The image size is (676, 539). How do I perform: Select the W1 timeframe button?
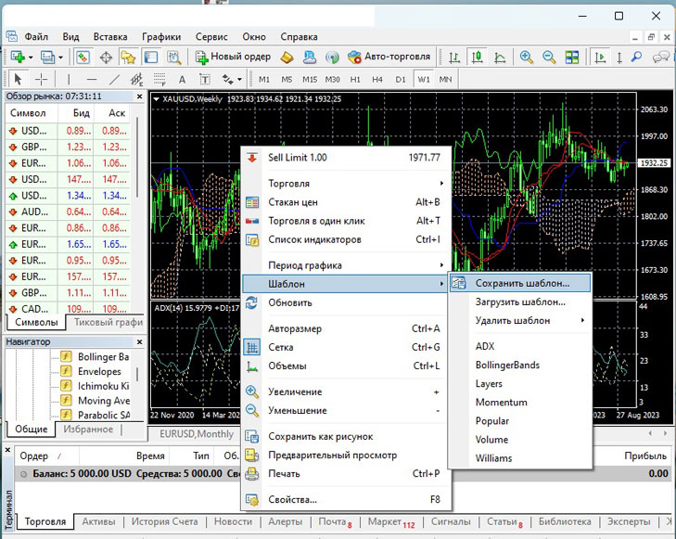tap(425, 79)
